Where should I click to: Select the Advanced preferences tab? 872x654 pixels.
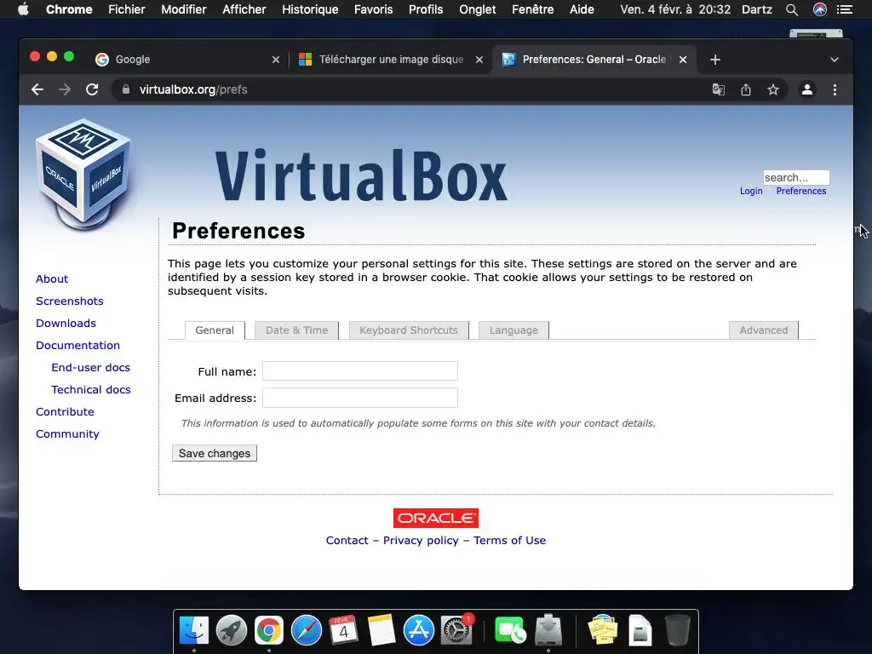point(764,330)
